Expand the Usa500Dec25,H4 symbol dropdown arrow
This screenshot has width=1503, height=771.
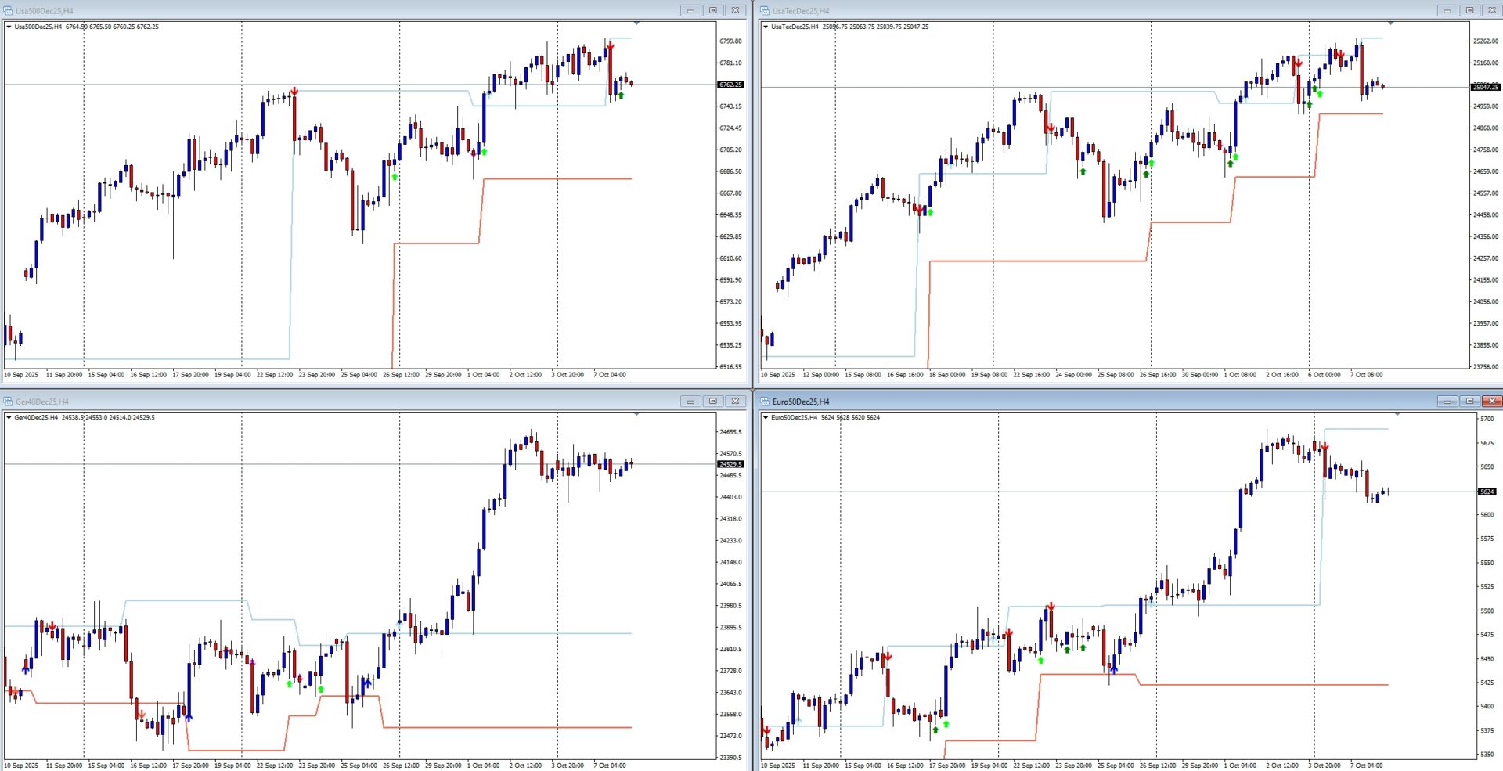coord(9,27)
